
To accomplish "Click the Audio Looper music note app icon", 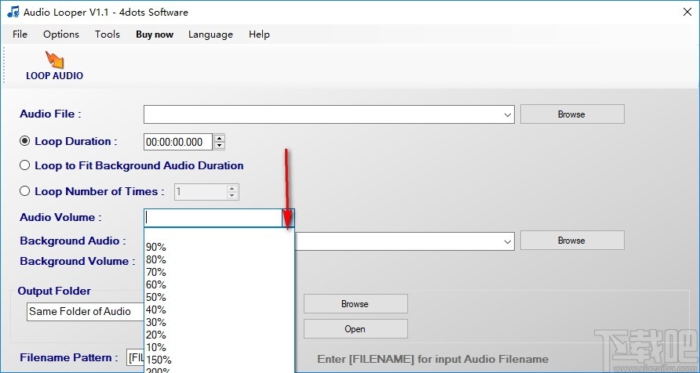I will coord(13,12).
